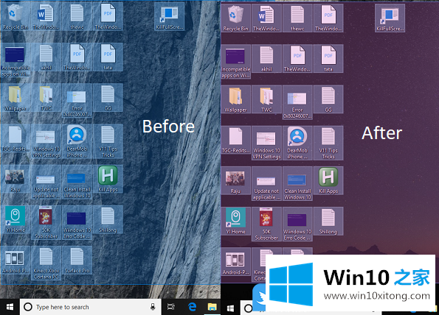Select the Shillong file on the Before desktop
The width and height of the screenshot is (439, 315).
(x=108, y=219)
